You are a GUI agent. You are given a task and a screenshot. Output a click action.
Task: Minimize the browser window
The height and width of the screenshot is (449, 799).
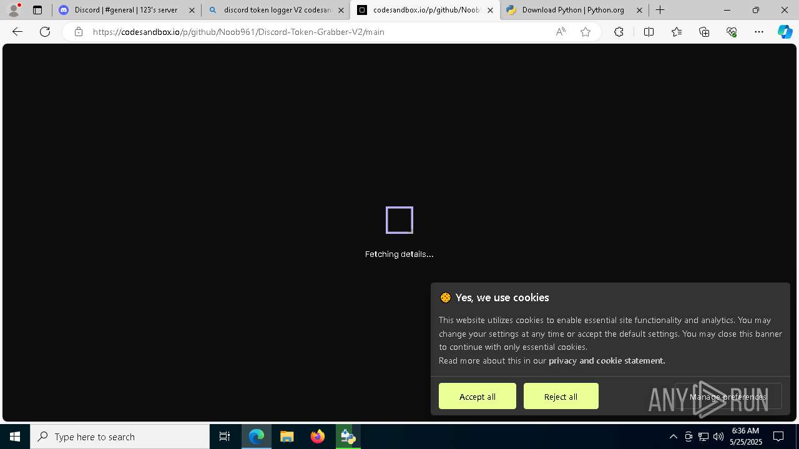[727, 10]
